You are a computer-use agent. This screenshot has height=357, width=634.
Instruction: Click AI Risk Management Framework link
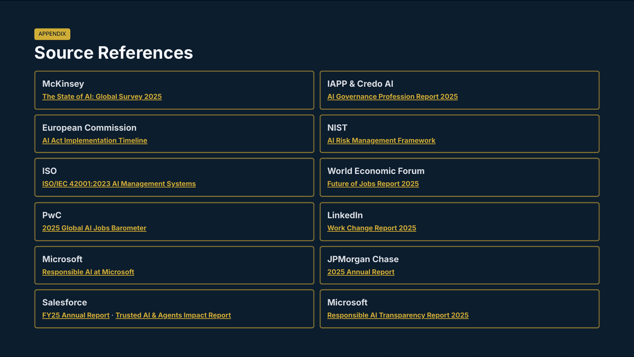point(381,140)
